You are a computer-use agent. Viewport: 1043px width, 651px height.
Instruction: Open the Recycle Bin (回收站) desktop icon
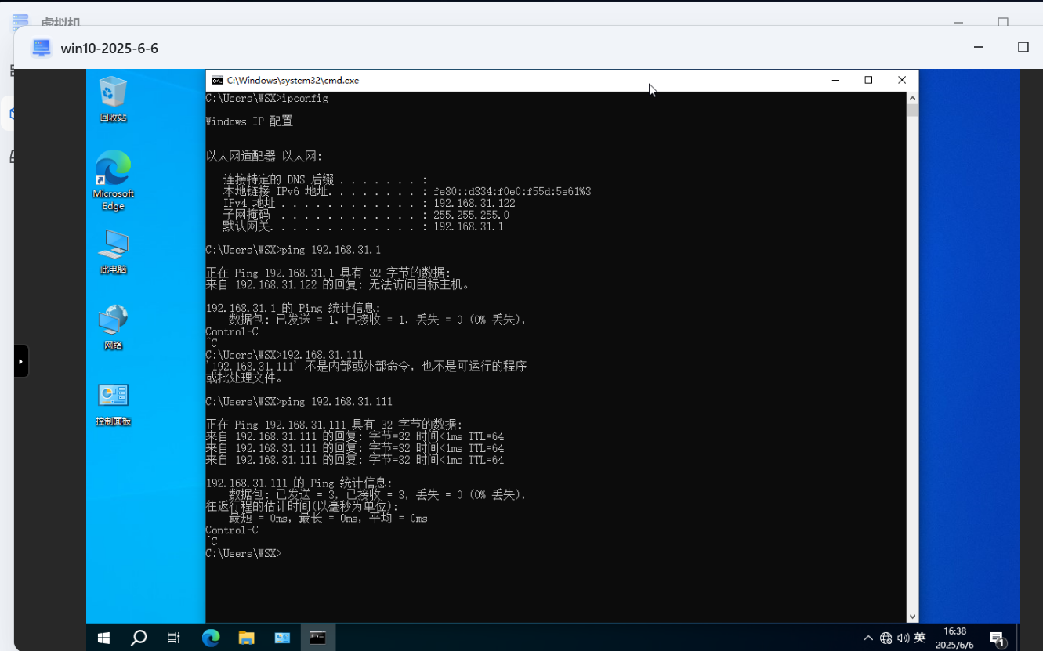click(x=113, y=98)
